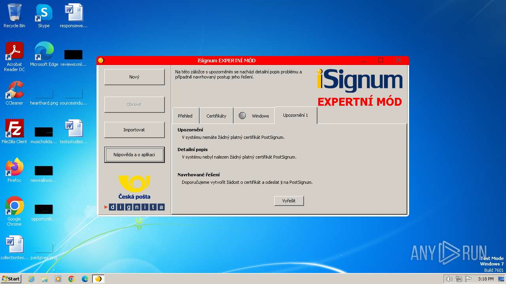This screenshot has height=284, width=506.
Task: Click the taskbar clock 3:18 PM
Action: tap(485, 279)
